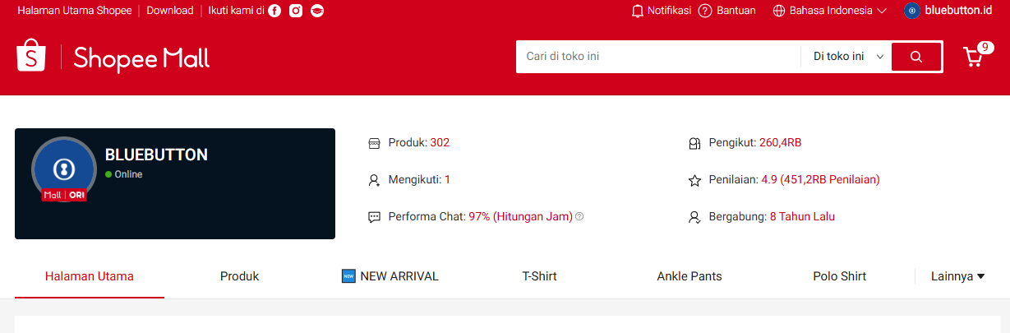Click the Online status text

[128, 174]
